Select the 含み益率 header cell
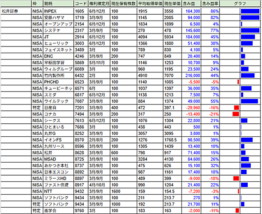 point(210,4)
